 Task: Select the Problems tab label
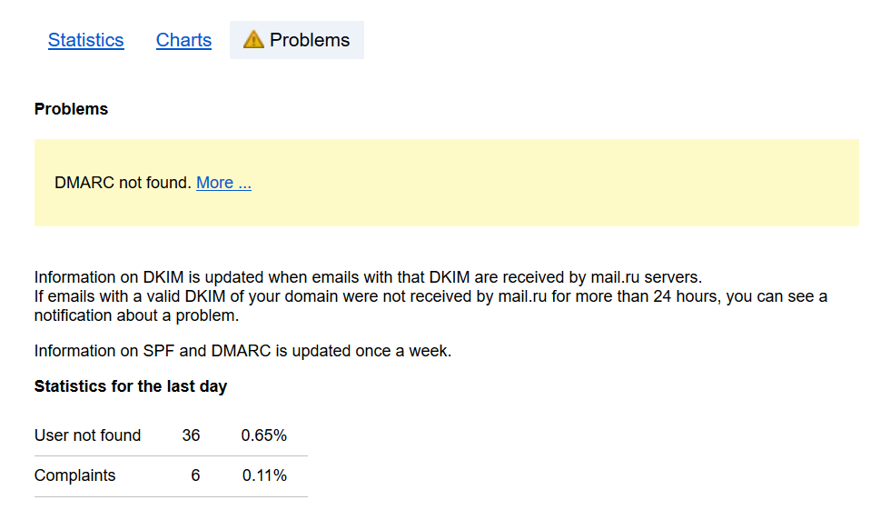coord(310,40)
